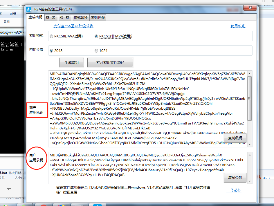Copy the public key with 复制公钥
The width and height of the screenshot is (274, 206).
[x=235, y=178]
